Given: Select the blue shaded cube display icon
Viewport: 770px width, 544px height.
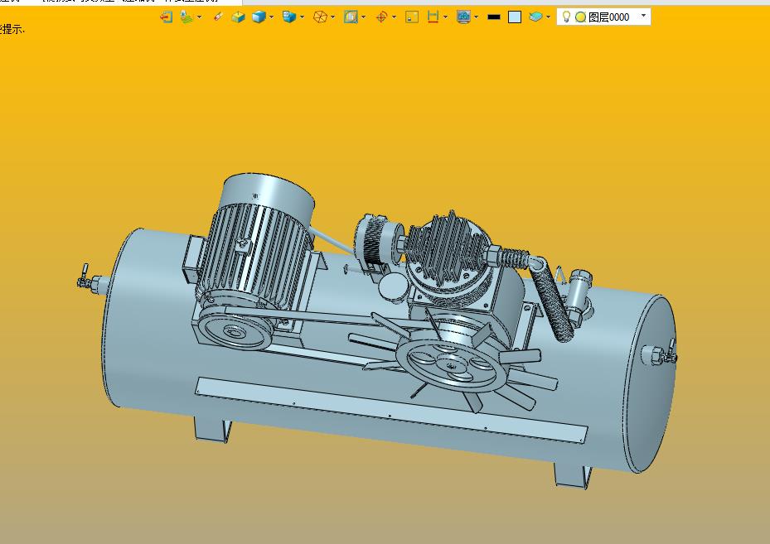Looking at the screenshot, I should tap(259, 17).
